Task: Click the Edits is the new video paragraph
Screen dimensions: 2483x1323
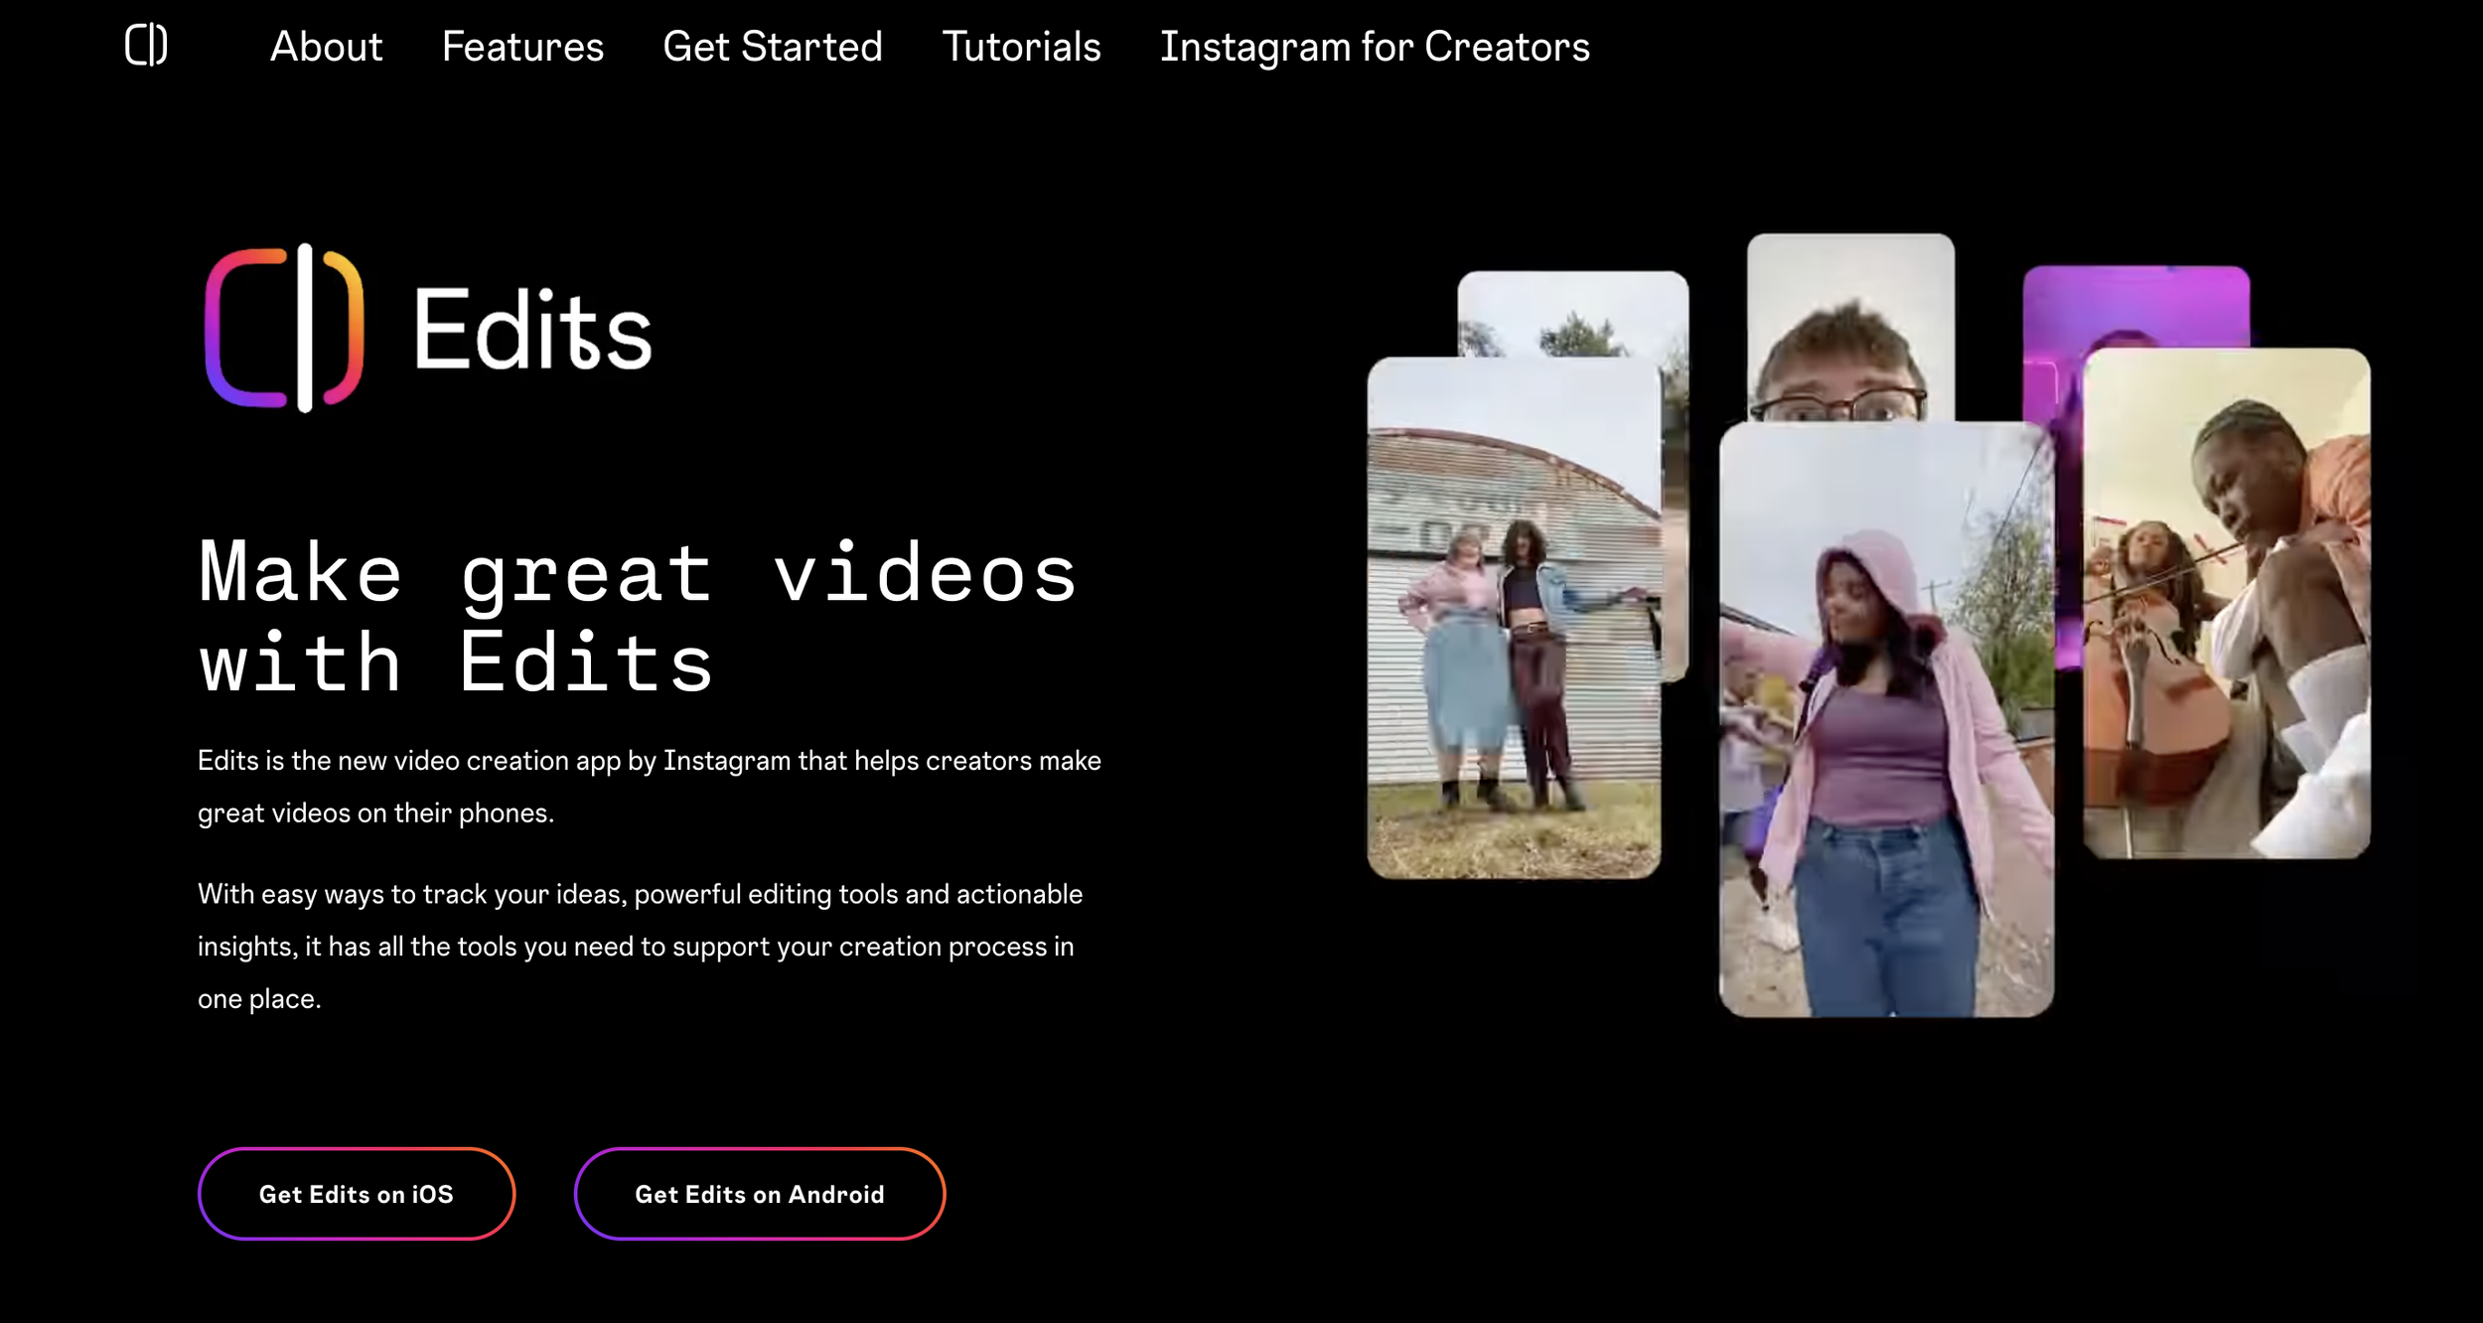Action: pyautogui.click(x=649, y=787)
